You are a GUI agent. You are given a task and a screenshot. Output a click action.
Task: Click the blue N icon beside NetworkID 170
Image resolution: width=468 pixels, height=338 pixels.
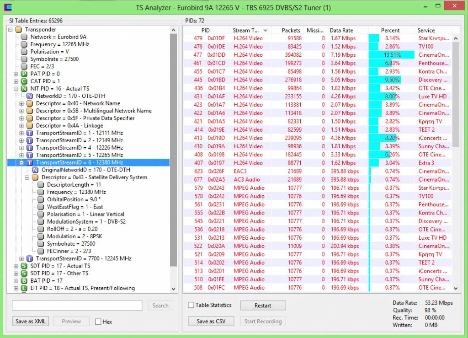point(30,96)
